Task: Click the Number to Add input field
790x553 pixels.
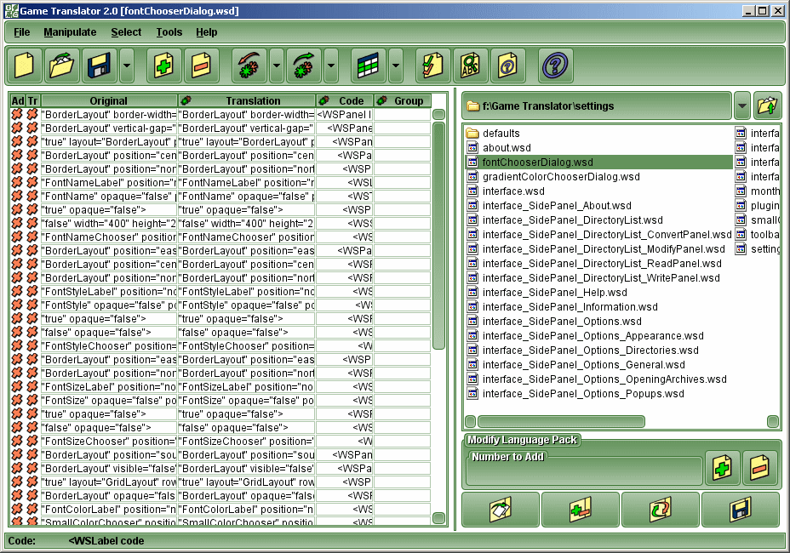Action: pyautogui.click(x=584, y=470)
